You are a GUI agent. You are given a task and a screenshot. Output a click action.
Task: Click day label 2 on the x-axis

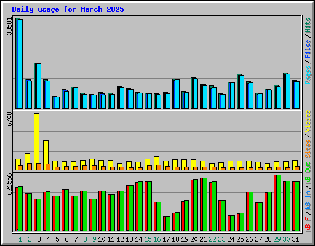pos(30,239)
